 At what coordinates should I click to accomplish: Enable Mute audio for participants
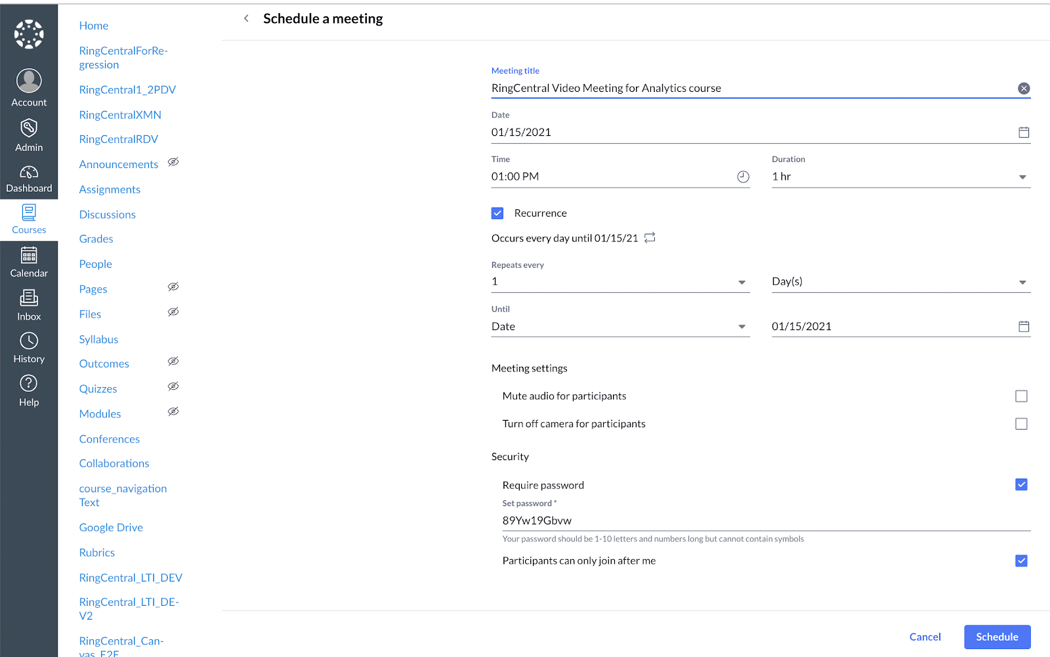point(1020,396)
